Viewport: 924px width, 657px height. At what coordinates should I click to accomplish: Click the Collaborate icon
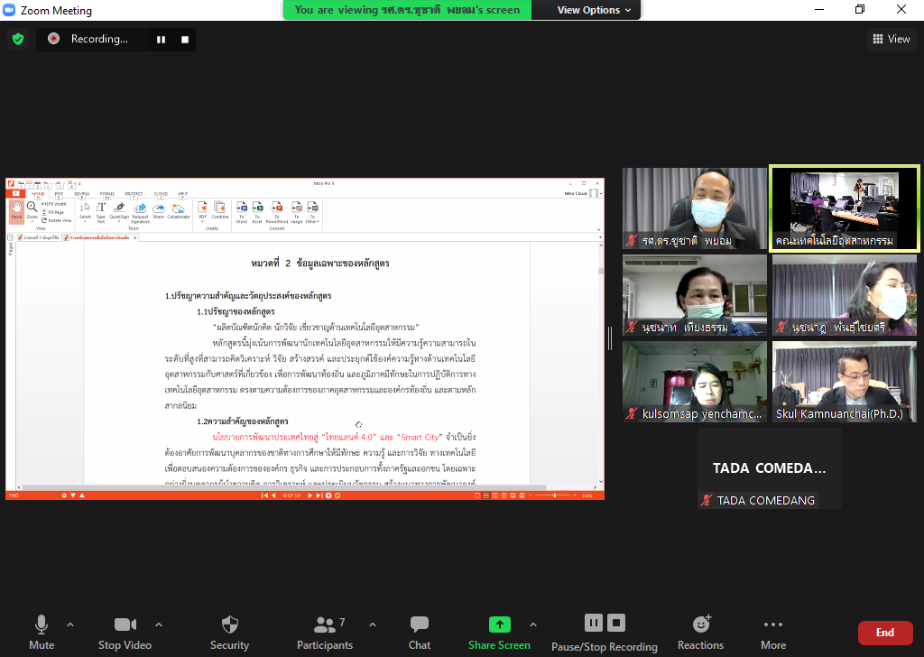(178, 211)
